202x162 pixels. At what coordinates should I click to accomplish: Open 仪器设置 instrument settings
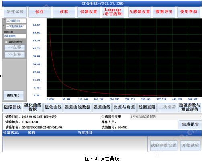[89, 12]
